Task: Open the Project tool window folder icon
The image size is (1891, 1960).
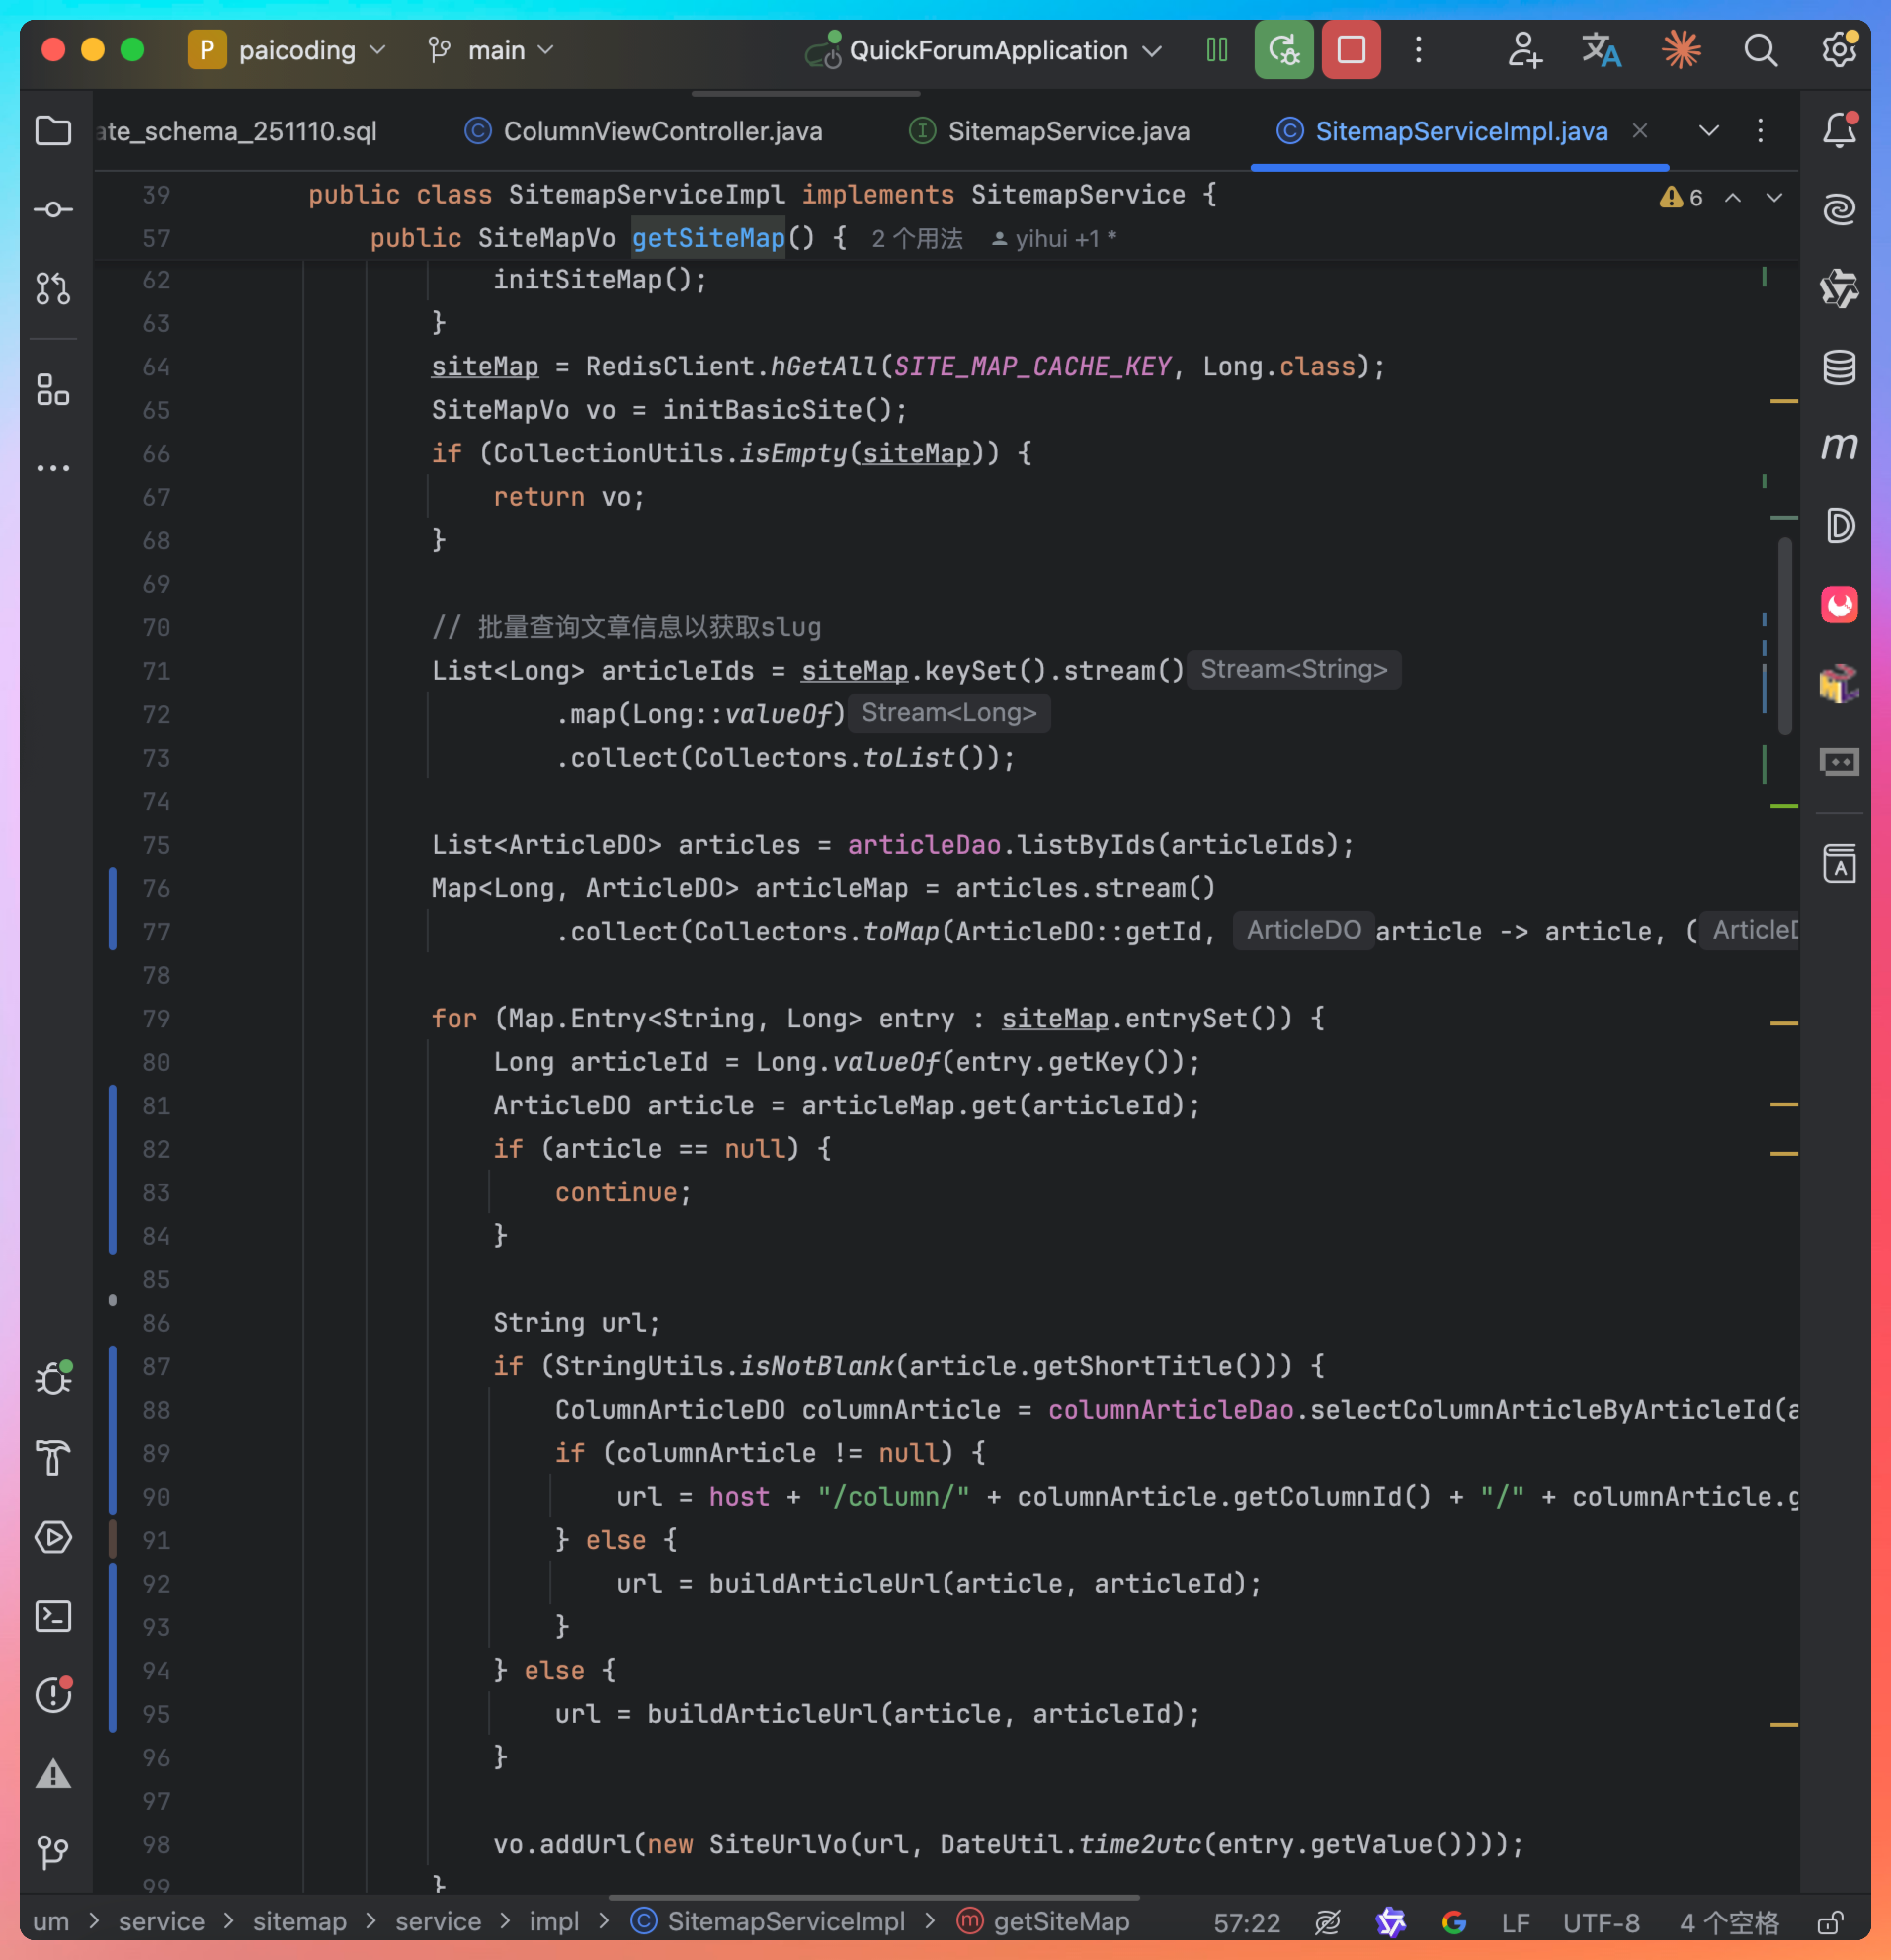Action: 53,131
